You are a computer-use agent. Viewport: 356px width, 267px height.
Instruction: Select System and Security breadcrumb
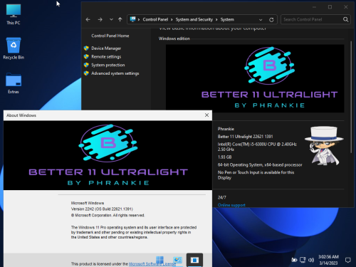click(x=194, y=19)
